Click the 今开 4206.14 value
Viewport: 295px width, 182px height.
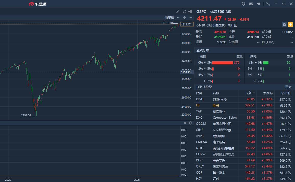(253, 32)
